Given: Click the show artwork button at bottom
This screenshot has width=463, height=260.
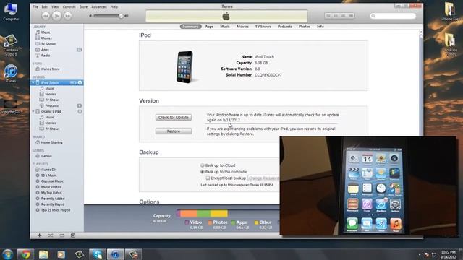Looking at the screenshot, I should [73, 235].
